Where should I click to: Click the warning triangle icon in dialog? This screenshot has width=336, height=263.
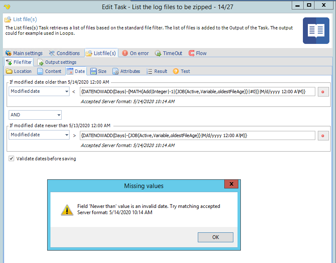coord(67,209)
